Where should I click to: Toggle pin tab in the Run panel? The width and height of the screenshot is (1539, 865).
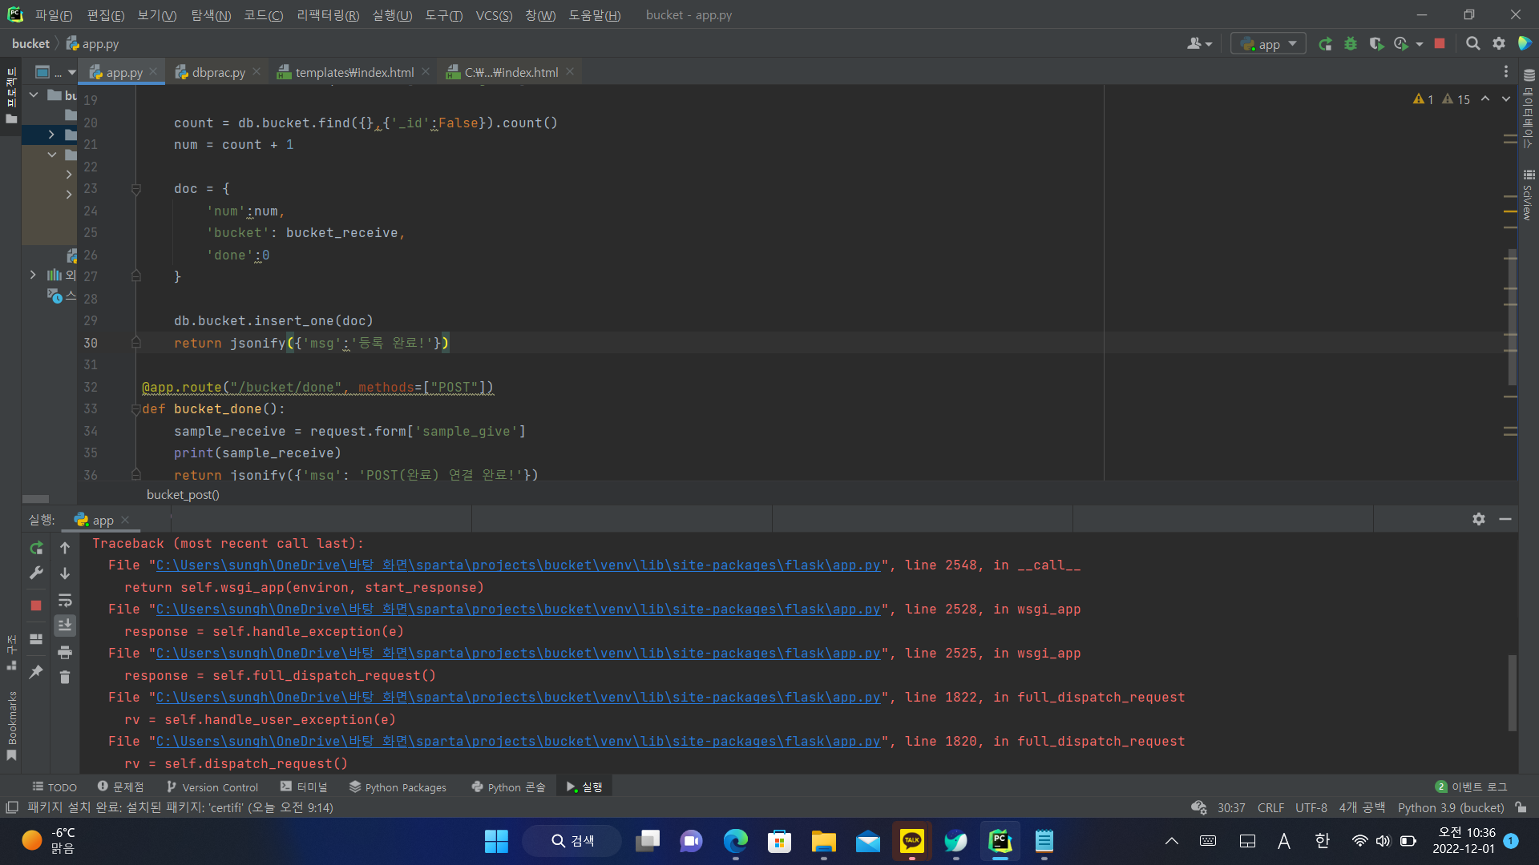(36, 672)
